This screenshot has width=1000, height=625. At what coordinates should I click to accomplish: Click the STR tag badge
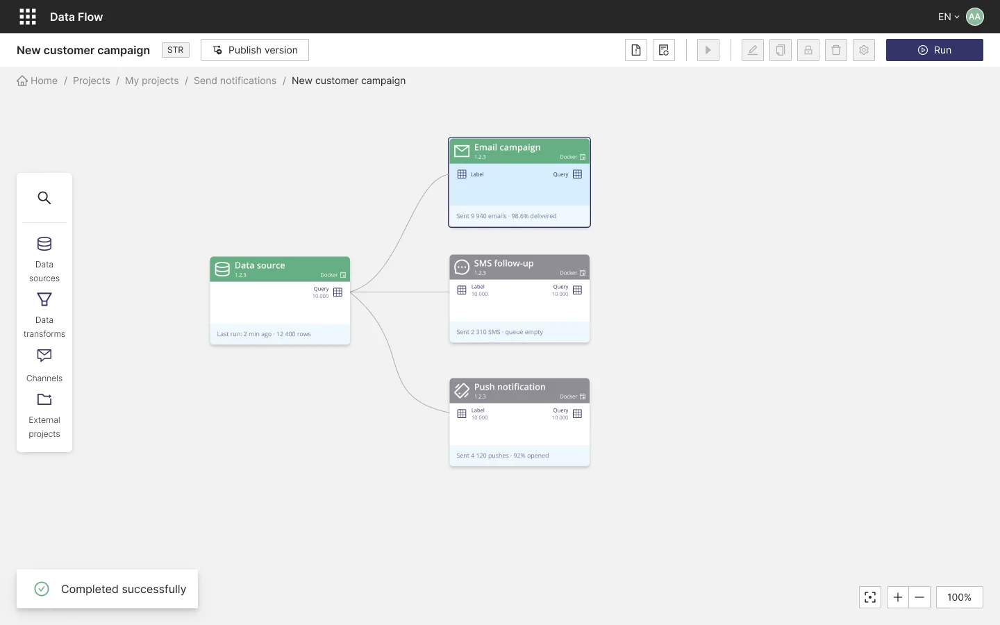(x=176, y=50)
